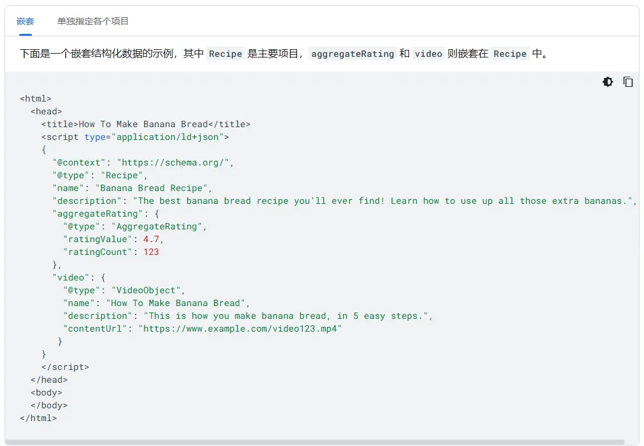Screen dimensions: 644x446
Task: Click the video description 'This is how you make' line
Action: point(248,316)
